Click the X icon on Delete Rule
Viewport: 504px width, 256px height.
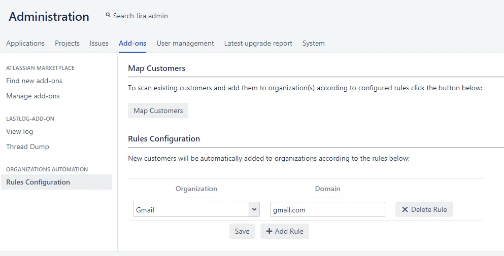(405, 209)
